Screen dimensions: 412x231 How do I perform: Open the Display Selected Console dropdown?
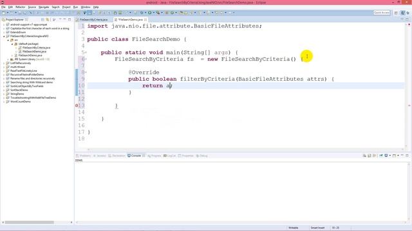coord(389,155)
